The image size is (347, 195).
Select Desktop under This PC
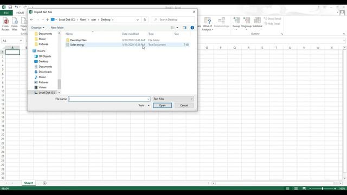point(41,61)
